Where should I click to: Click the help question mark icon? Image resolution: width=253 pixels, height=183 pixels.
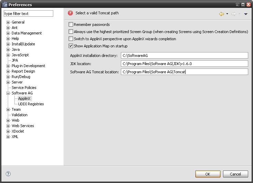pos(8,174)
